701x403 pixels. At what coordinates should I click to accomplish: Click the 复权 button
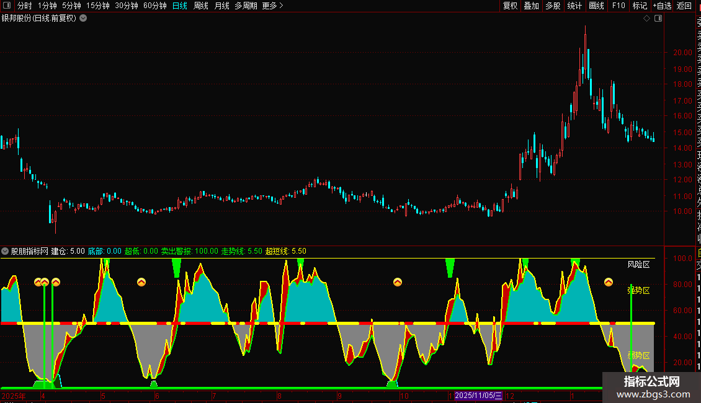click(510, 6)
